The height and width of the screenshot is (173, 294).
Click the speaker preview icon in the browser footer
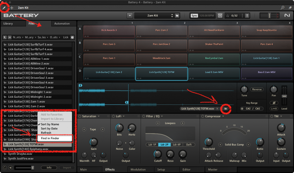click(11, 168)
